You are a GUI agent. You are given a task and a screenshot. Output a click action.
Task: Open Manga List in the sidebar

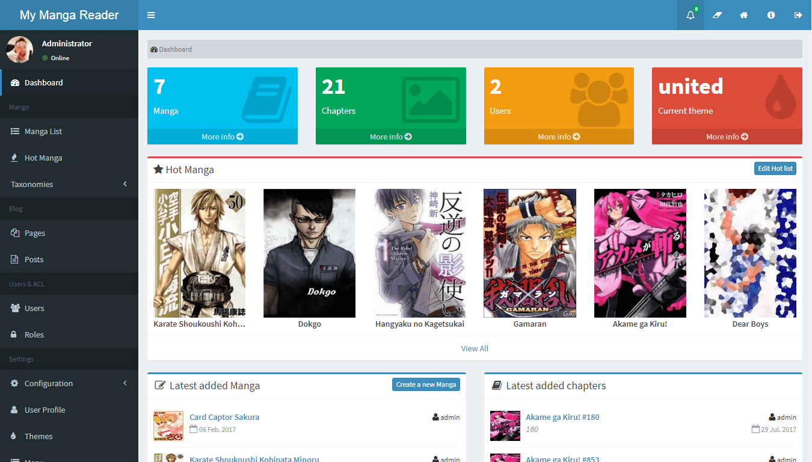[x=69, y=131]
